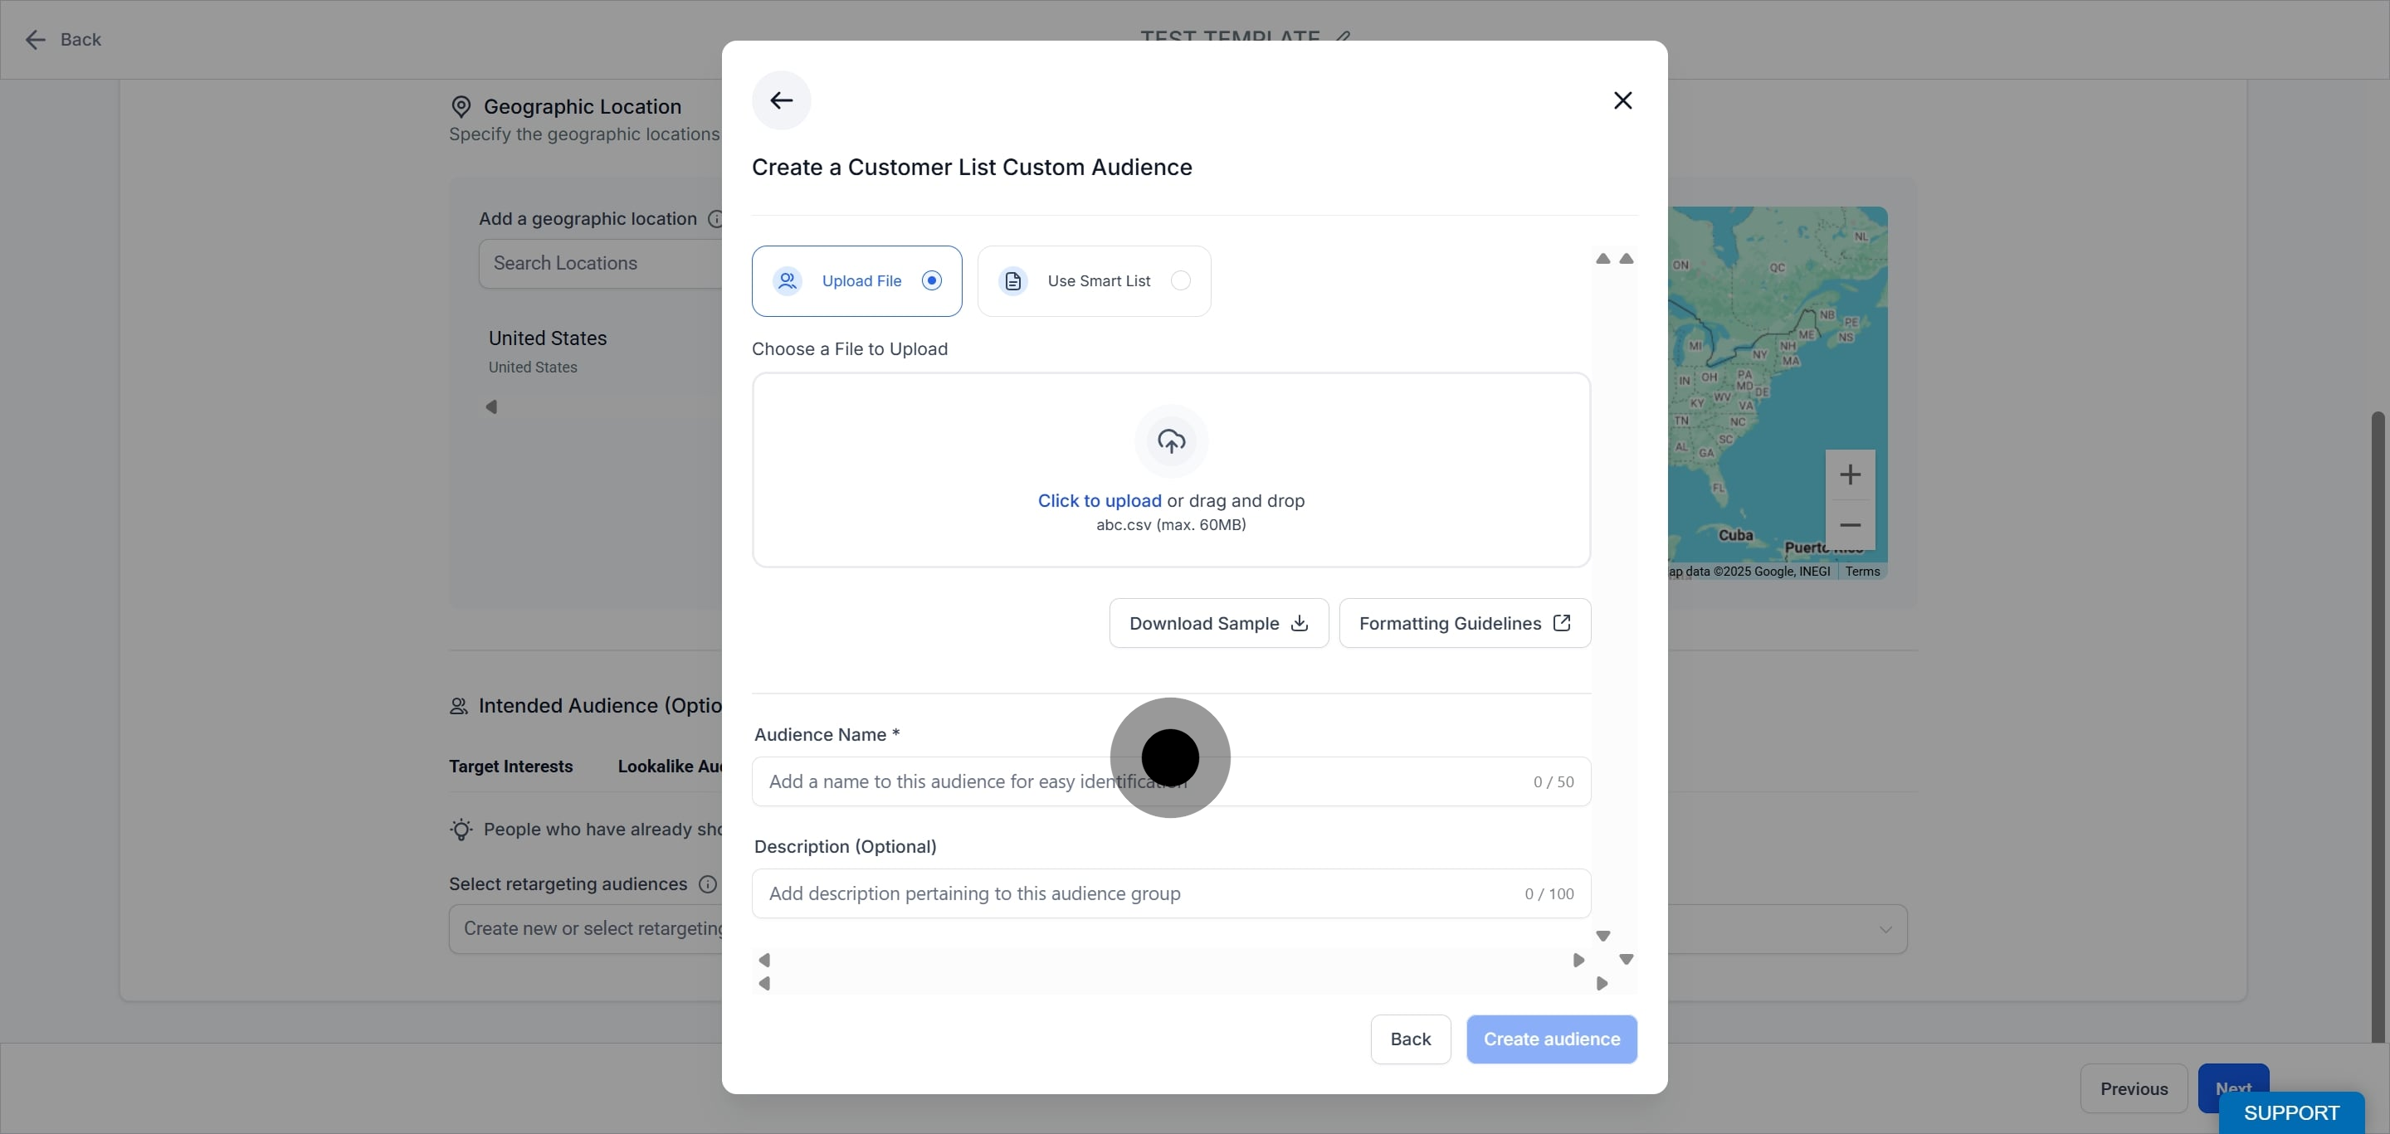Click the Download Sample button
The image size is (2390, 1134).
[1219, 623]
